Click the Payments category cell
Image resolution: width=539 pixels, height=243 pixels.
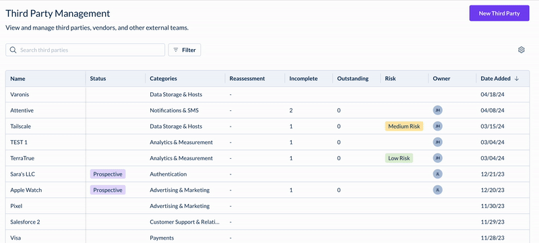coord(162,238)
